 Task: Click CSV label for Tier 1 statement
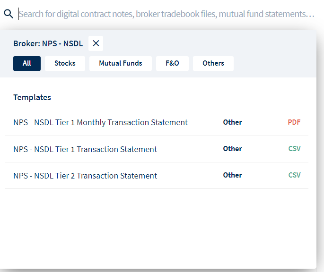coord(295,149)
